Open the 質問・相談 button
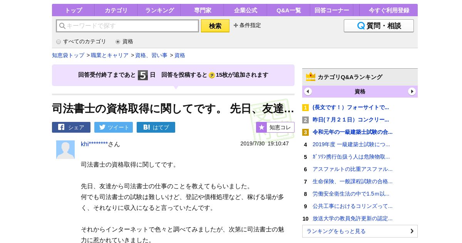This screenshot has height=243, width=462. [379, 26]
